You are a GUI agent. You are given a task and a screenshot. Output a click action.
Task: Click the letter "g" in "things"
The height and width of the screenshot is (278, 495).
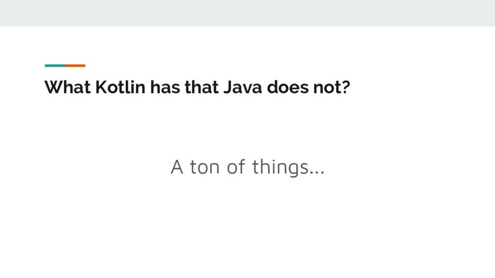[293, 169]
